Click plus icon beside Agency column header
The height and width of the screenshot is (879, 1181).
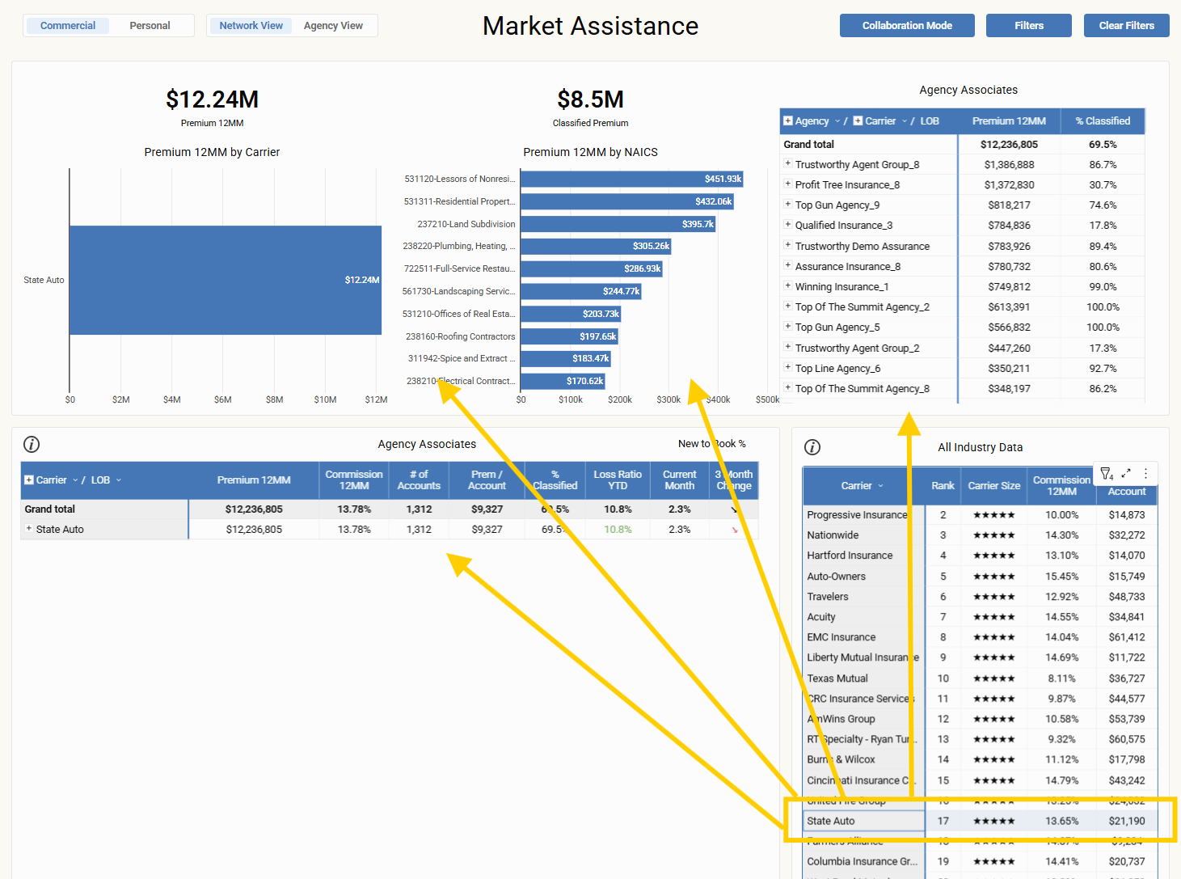[788, 121]
